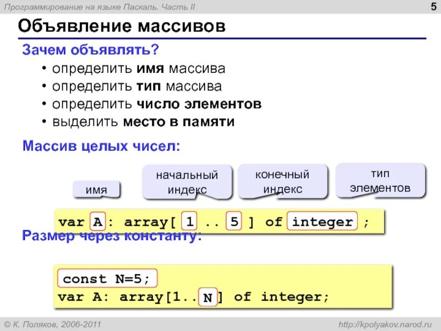
Task: Select the boxed type "integer"
Action: tap(322, 221)
